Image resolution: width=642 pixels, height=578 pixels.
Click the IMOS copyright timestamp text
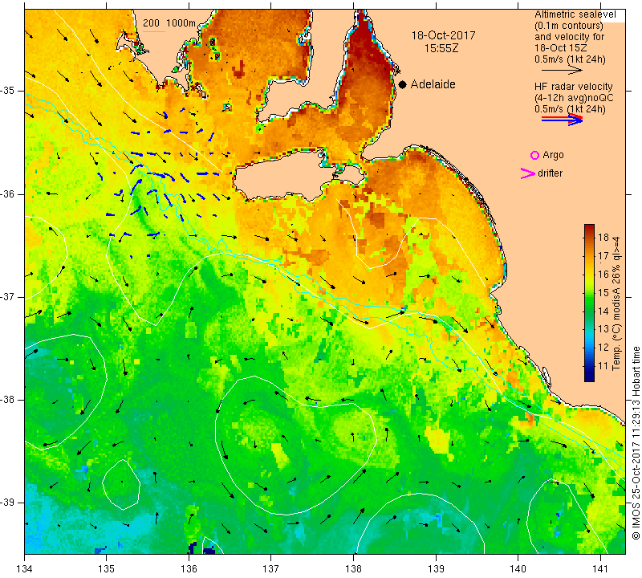coord(636,443)
